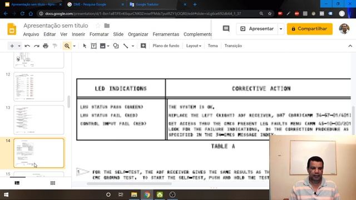Click the insert image icon

coord(102,46)
